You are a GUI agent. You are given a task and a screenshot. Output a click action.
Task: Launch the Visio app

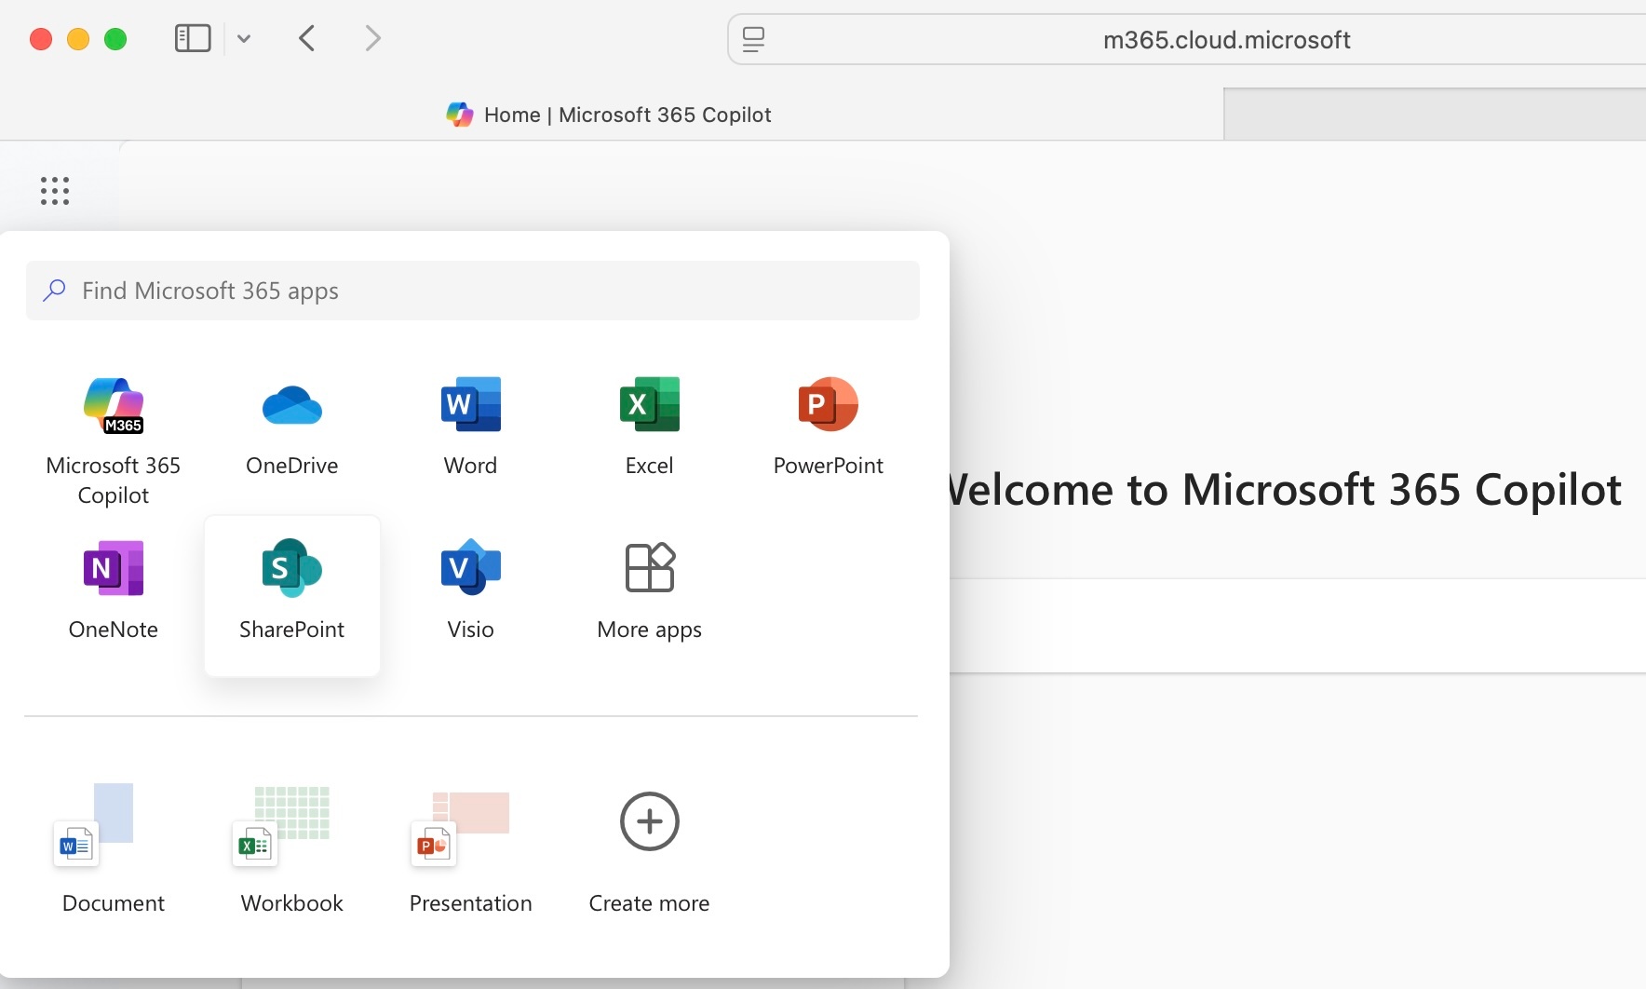point(471,590)
